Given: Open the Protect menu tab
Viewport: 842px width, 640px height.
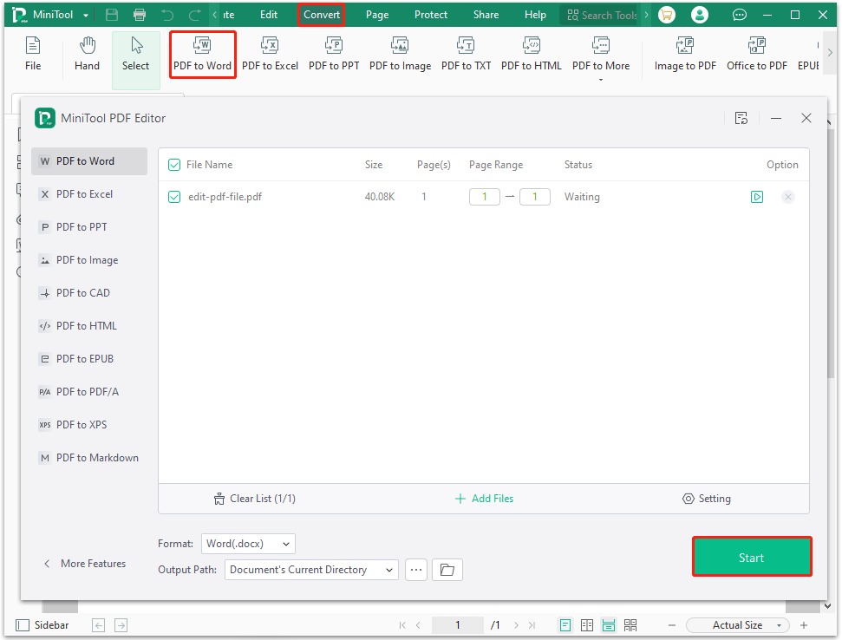Looking at the screenshot, I should (x=431, y=15).
